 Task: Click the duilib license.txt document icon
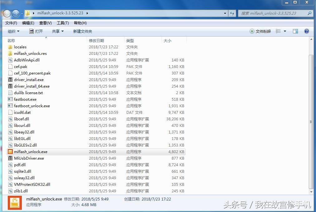pyautogui.click(x=10, y=93)
